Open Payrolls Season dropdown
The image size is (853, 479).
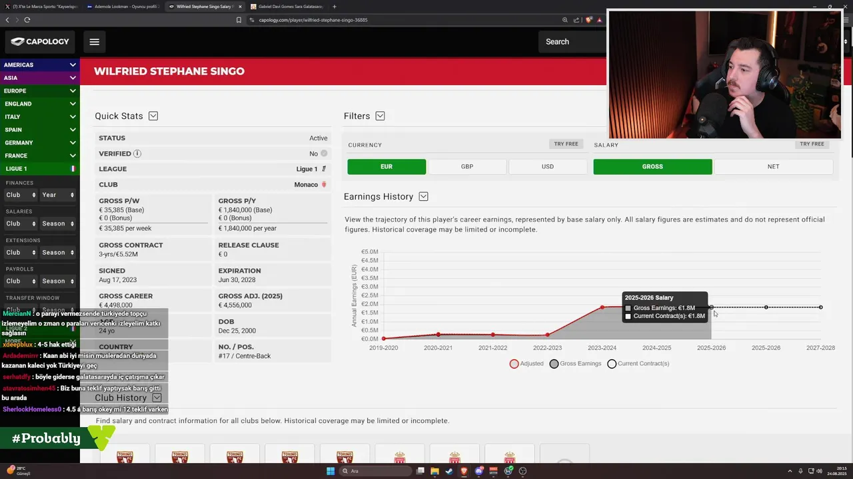[x=58, y=281]
